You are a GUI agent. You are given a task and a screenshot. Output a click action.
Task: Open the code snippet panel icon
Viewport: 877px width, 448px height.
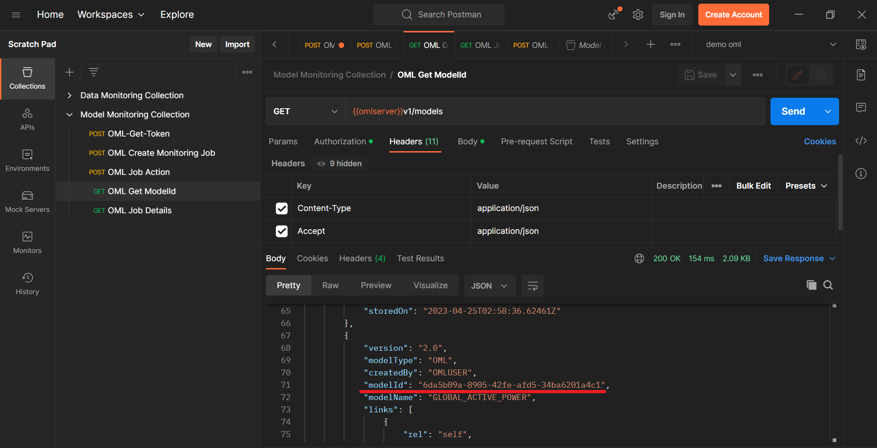pyautogui.click(x=861, y=141)
